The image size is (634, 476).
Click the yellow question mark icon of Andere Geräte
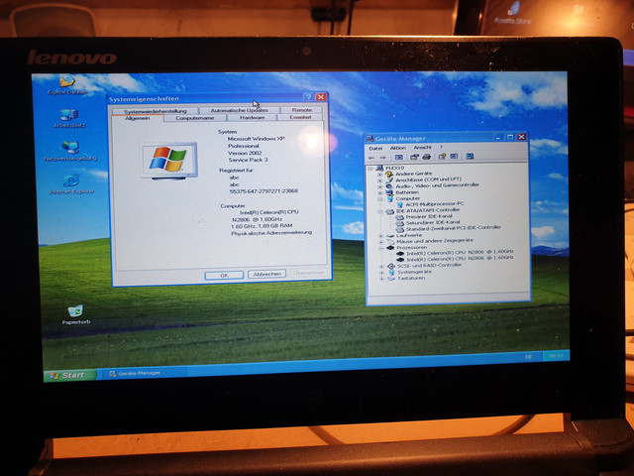coord(389,175)
